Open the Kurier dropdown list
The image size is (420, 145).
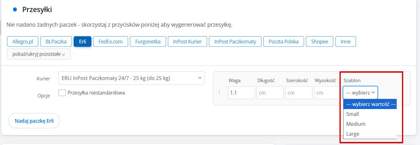(x=131, y=78)
